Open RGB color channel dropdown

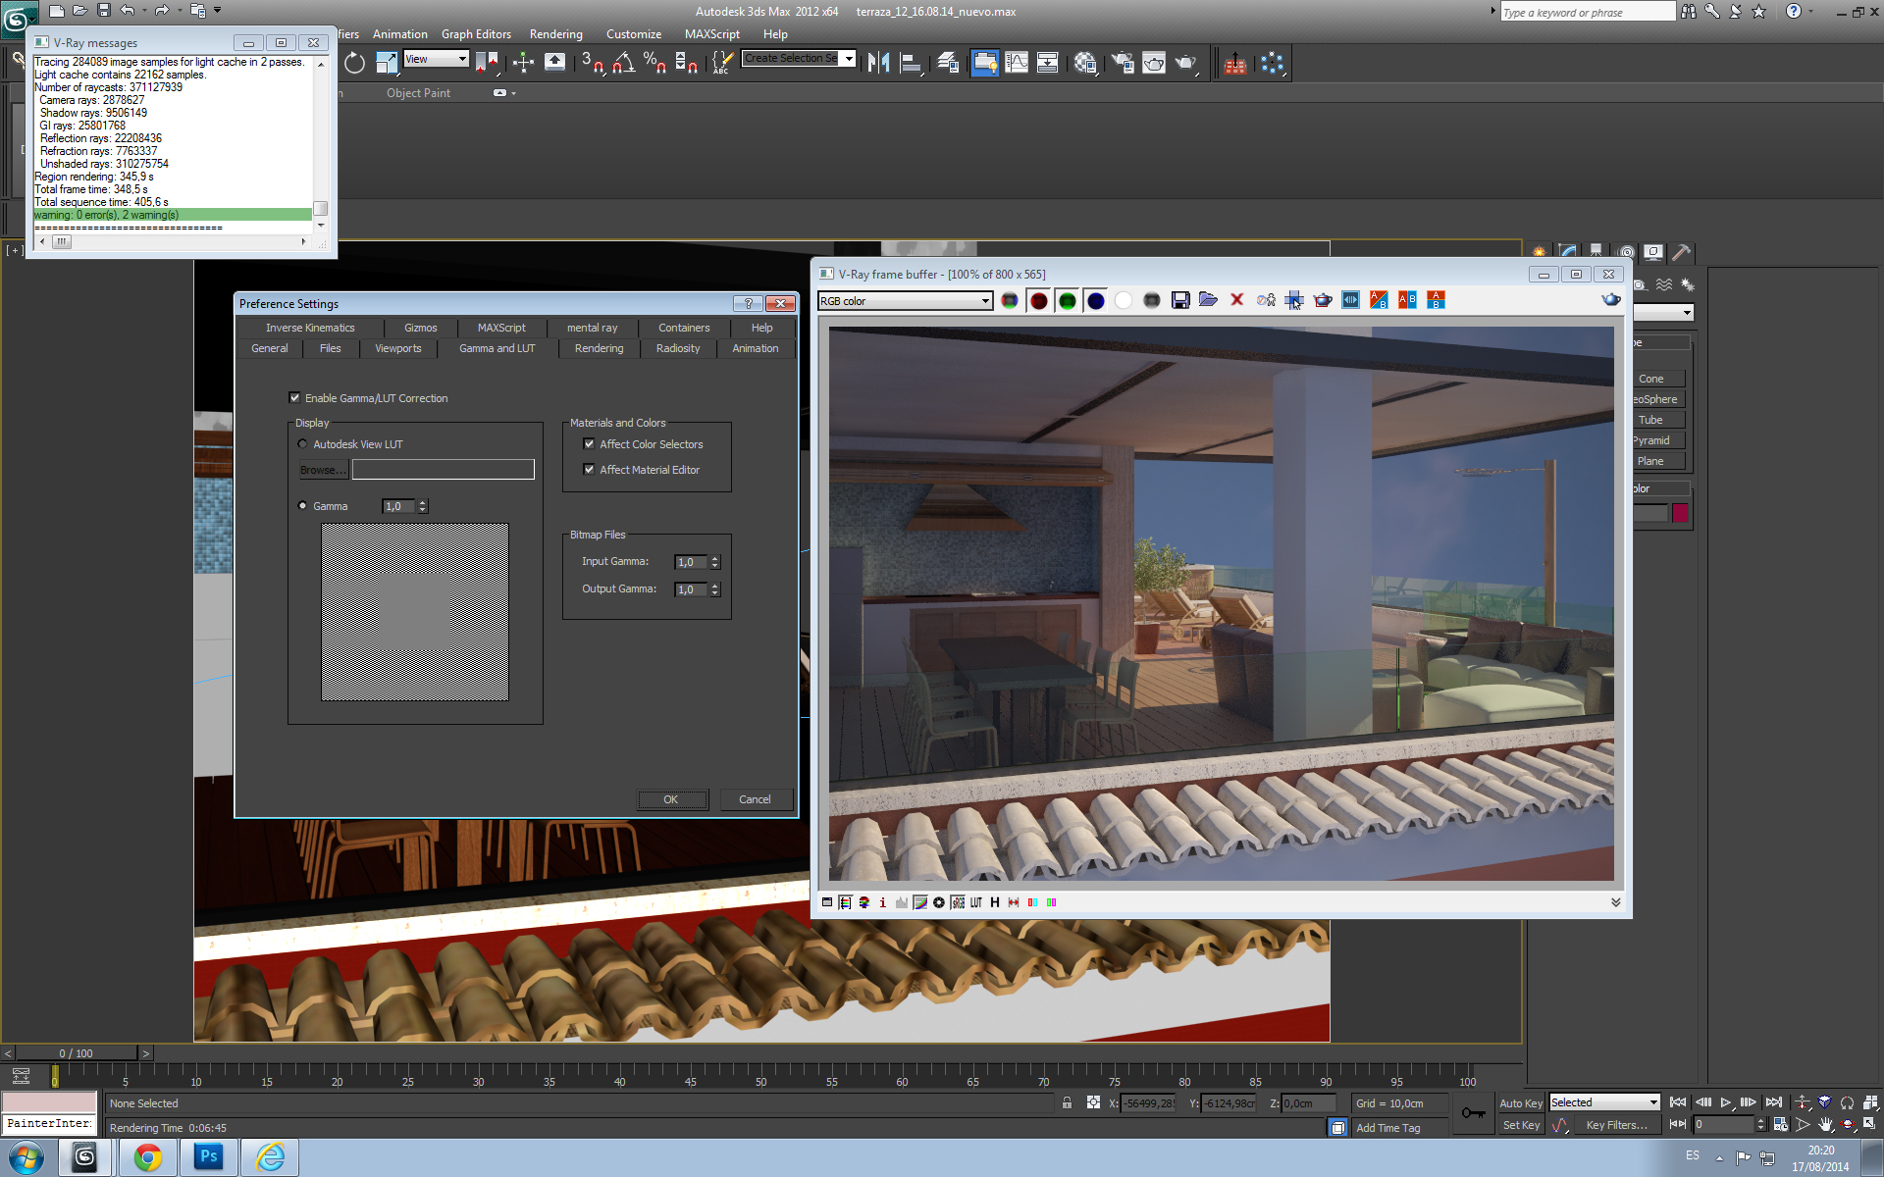tap(985, 301)
